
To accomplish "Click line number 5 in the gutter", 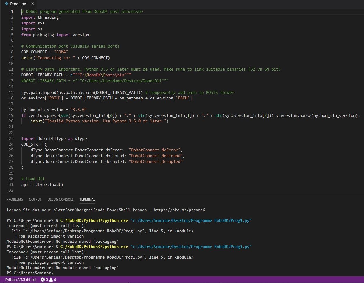I will click(x=12, y=35).
